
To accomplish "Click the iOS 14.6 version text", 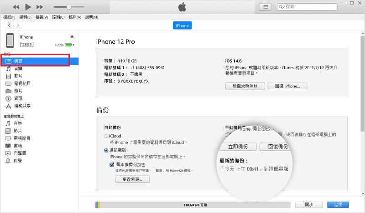I will pos(233,61).
